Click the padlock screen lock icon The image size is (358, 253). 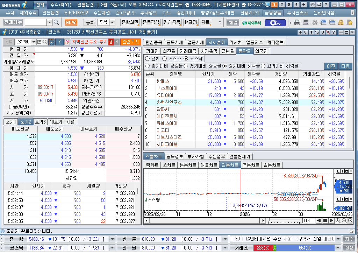341,22
